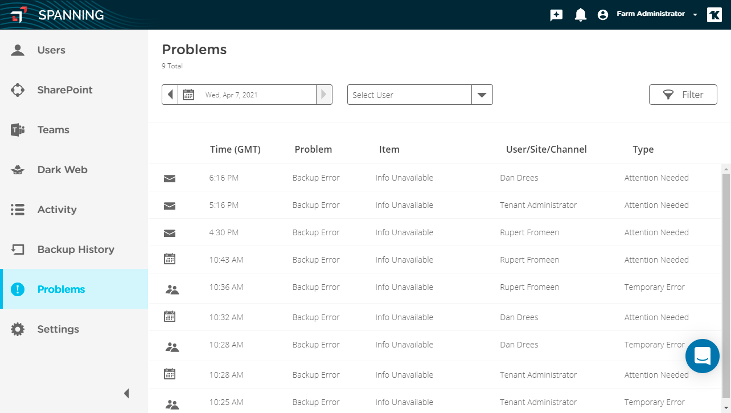Click the contacts icon in 10:36 AM row
The height and width of the screenshot is (413, 731).
click(172, 289)
